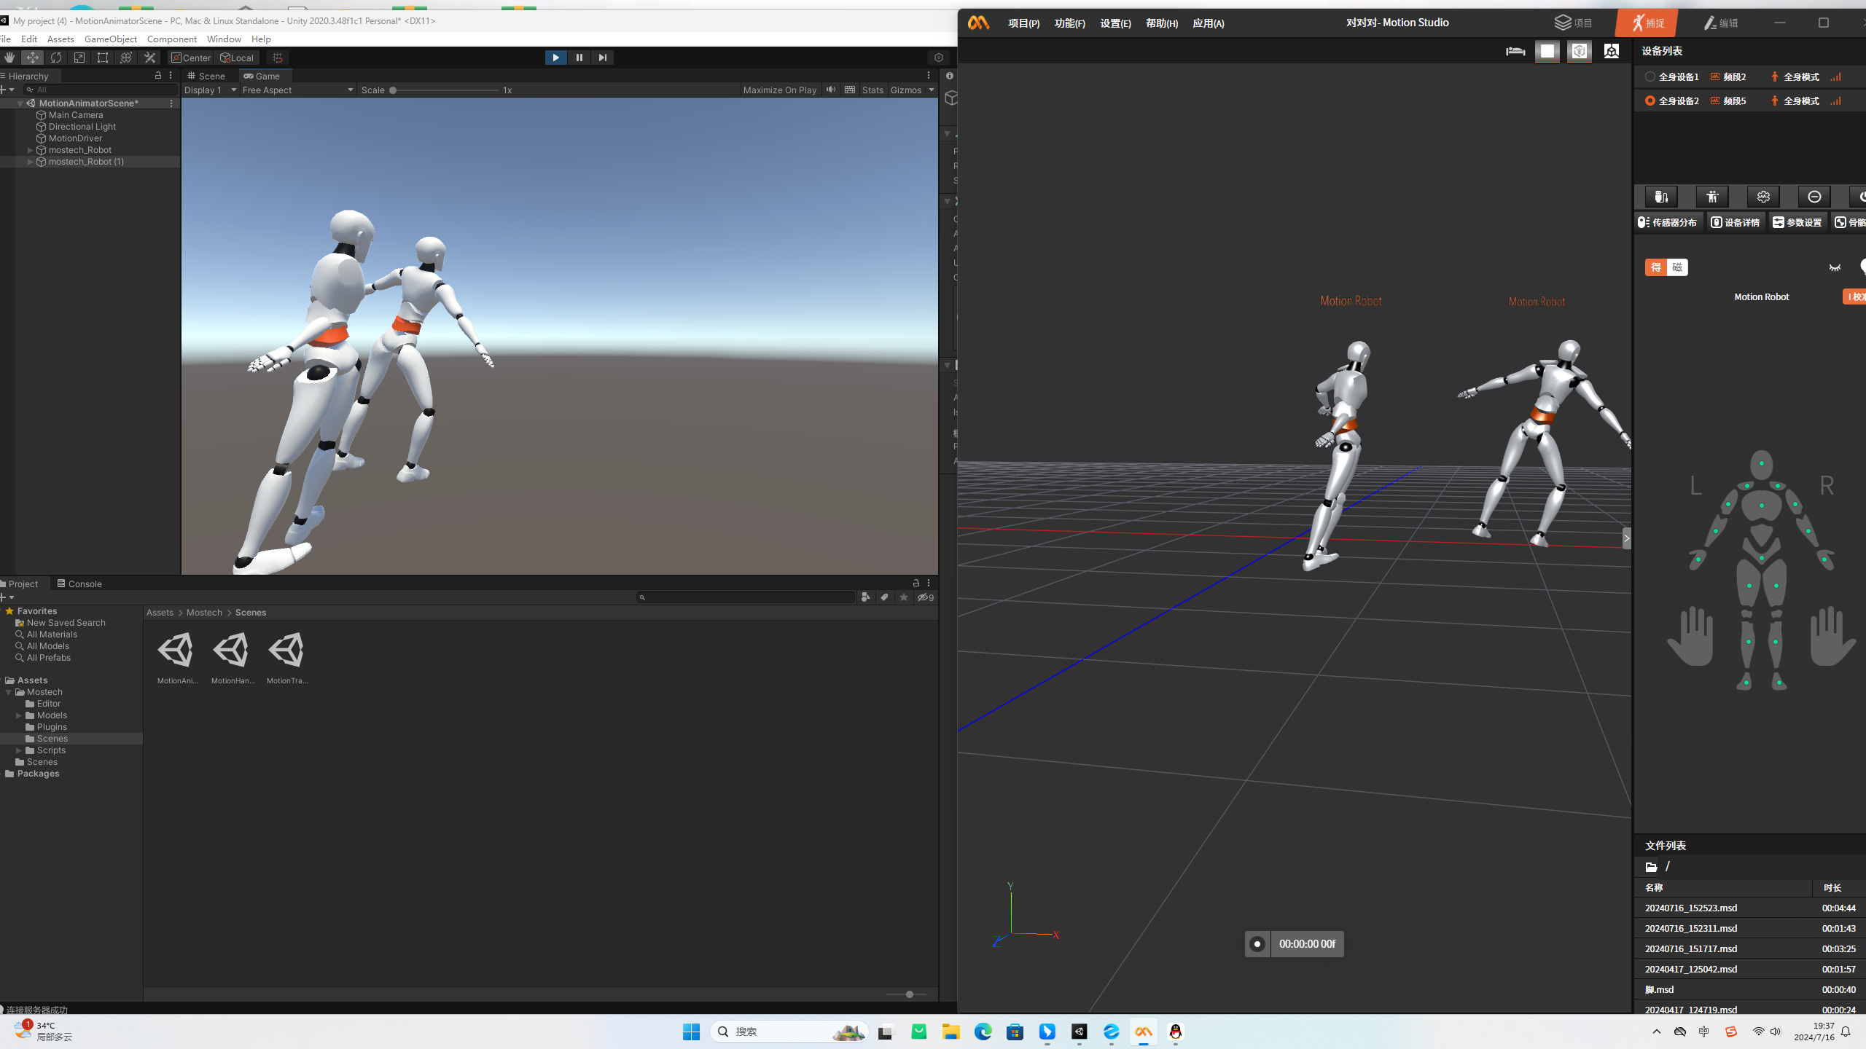
Task: Select the Unity Hand tool
Action: (x=9, y=58)
